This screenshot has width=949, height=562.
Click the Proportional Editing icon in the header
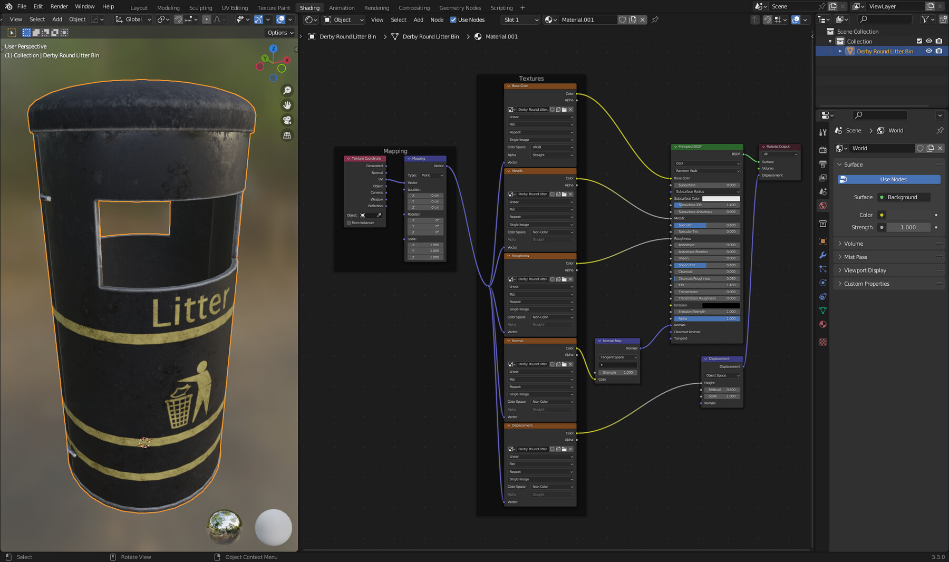coord(206,20)
